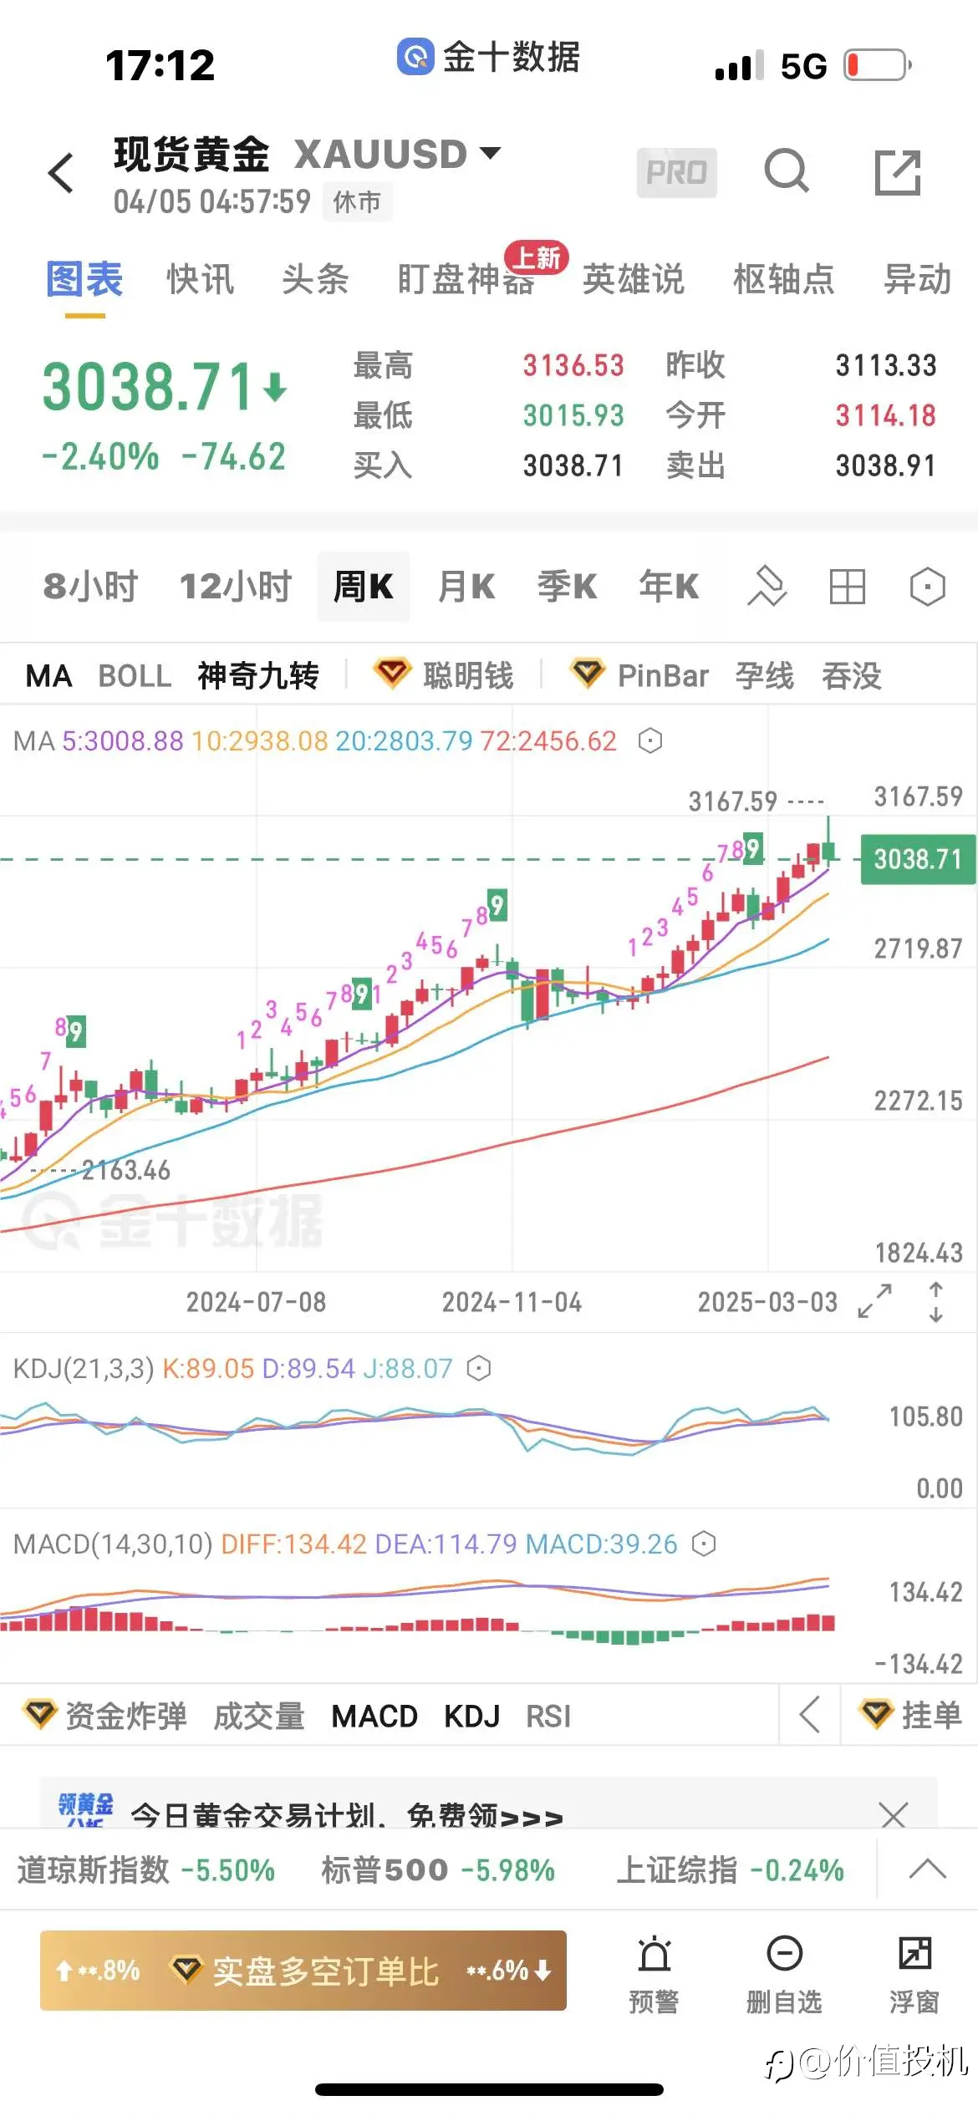Image resolution: width=978 pixels, height=2116 pixels.
Task: Open the XAUUSD symbol dropdown arrow
Action: [x=490, y=153]
